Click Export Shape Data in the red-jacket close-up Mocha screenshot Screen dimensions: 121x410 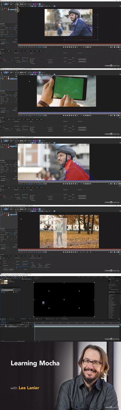(x=82, y=198)
